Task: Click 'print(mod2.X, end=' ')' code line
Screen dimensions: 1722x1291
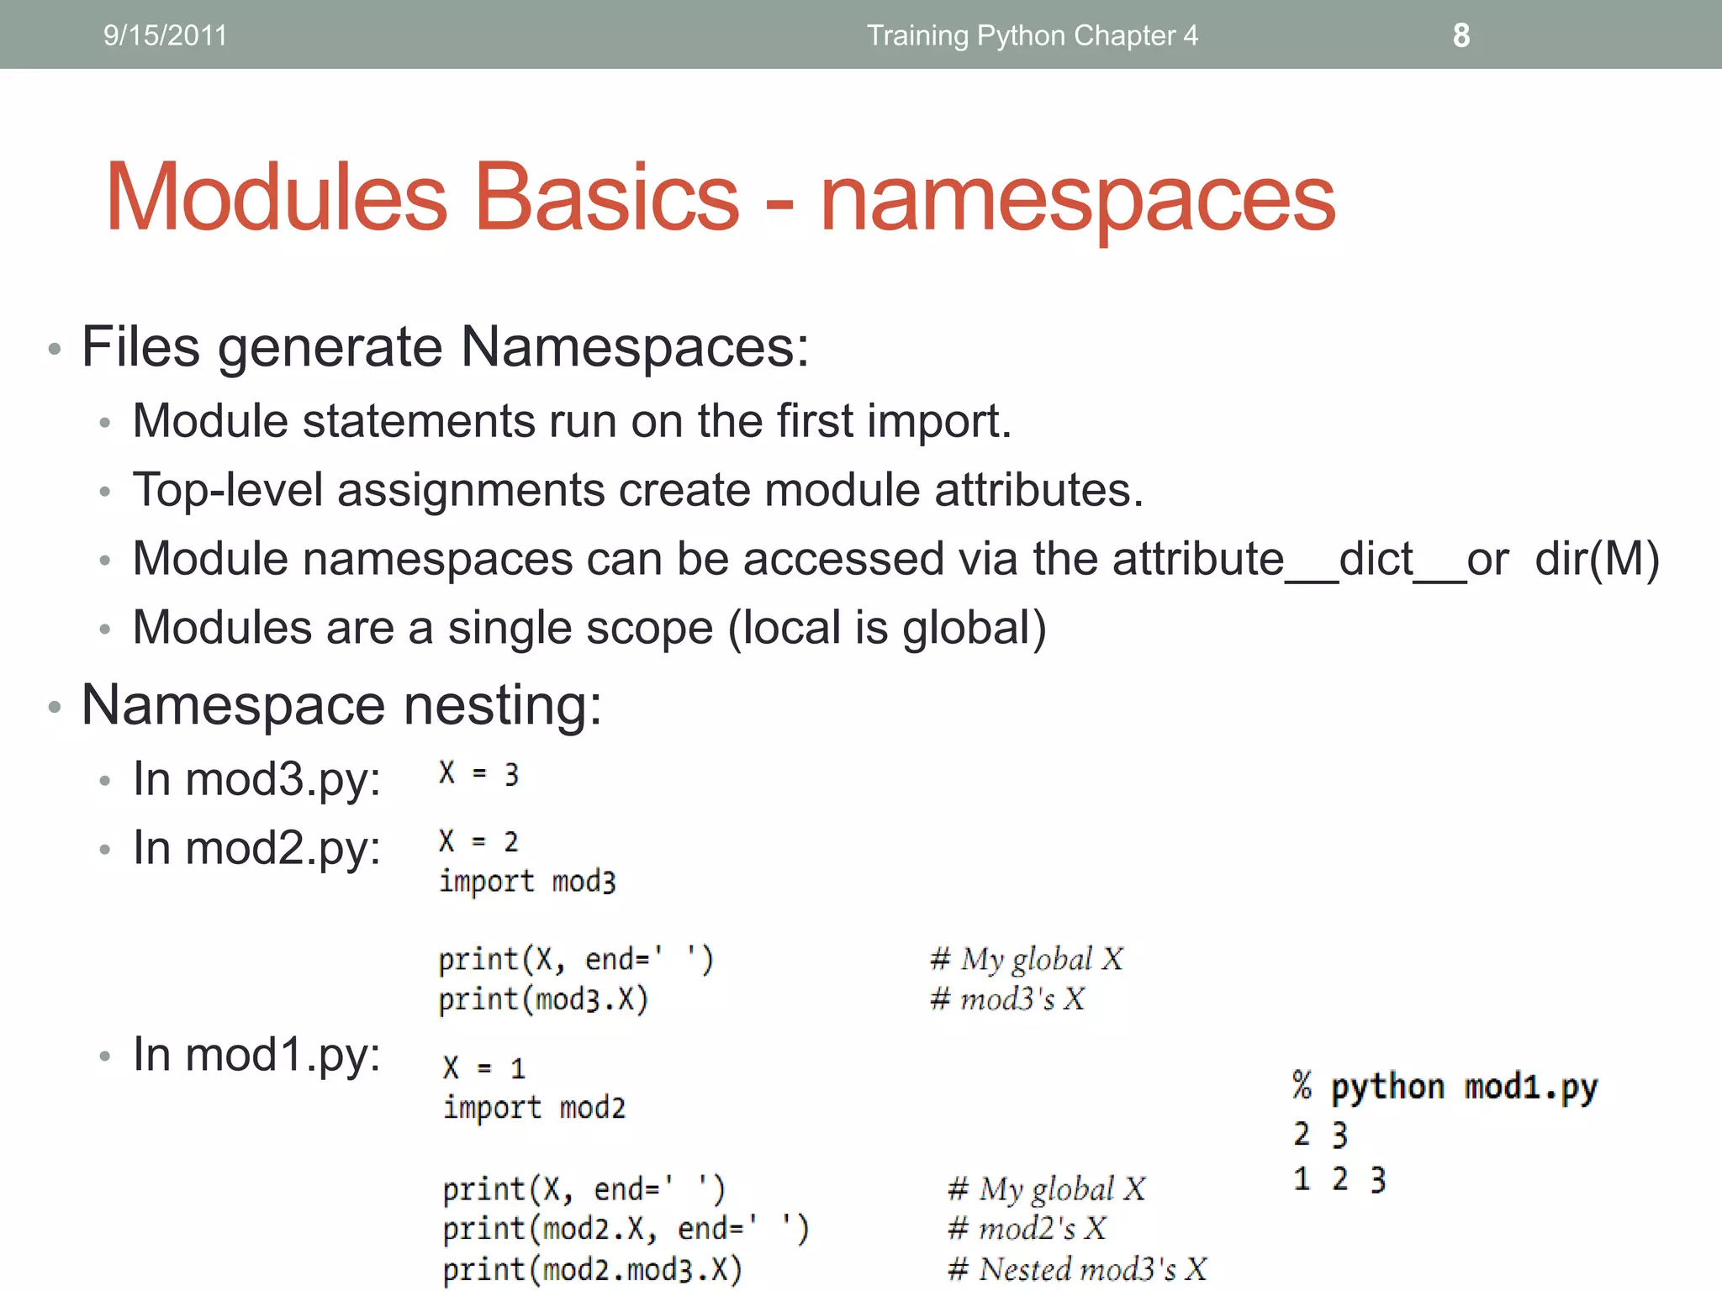Action: coord(626,1229)
